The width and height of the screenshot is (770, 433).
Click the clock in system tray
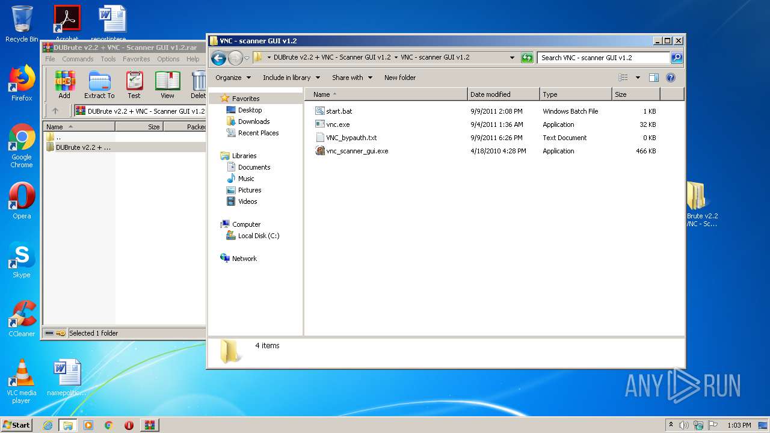pyautogui.click(x=739, y=425)
